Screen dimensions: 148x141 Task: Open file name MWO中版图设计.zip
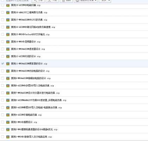tap(24, 122)
